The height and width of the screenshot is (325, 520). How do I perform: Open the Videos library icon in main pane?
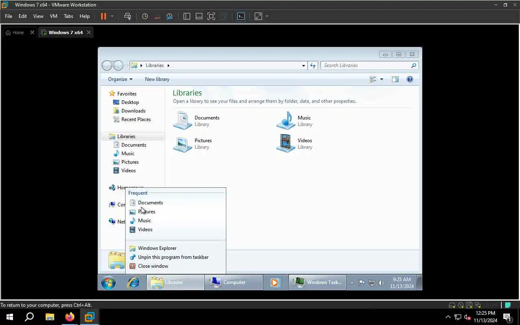pyautogui.click(x=286, y=143)
